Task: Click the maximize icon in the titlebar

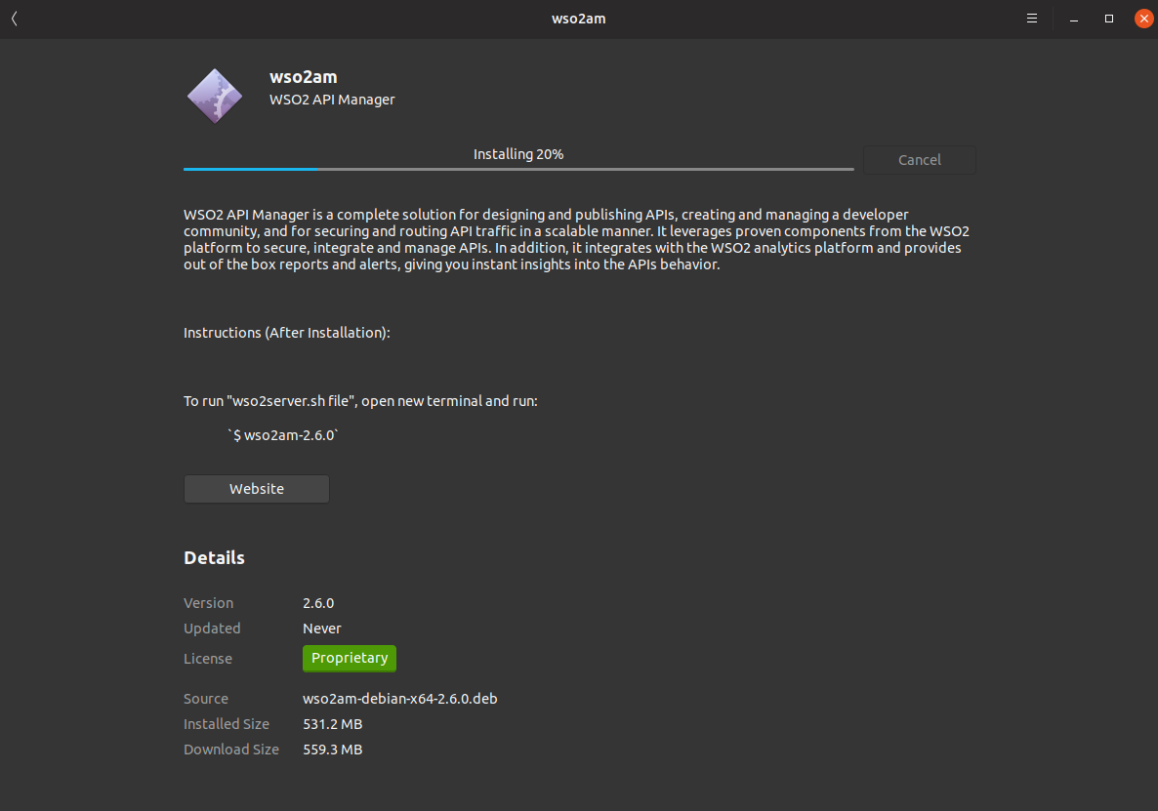Action: coord(1108,18)
